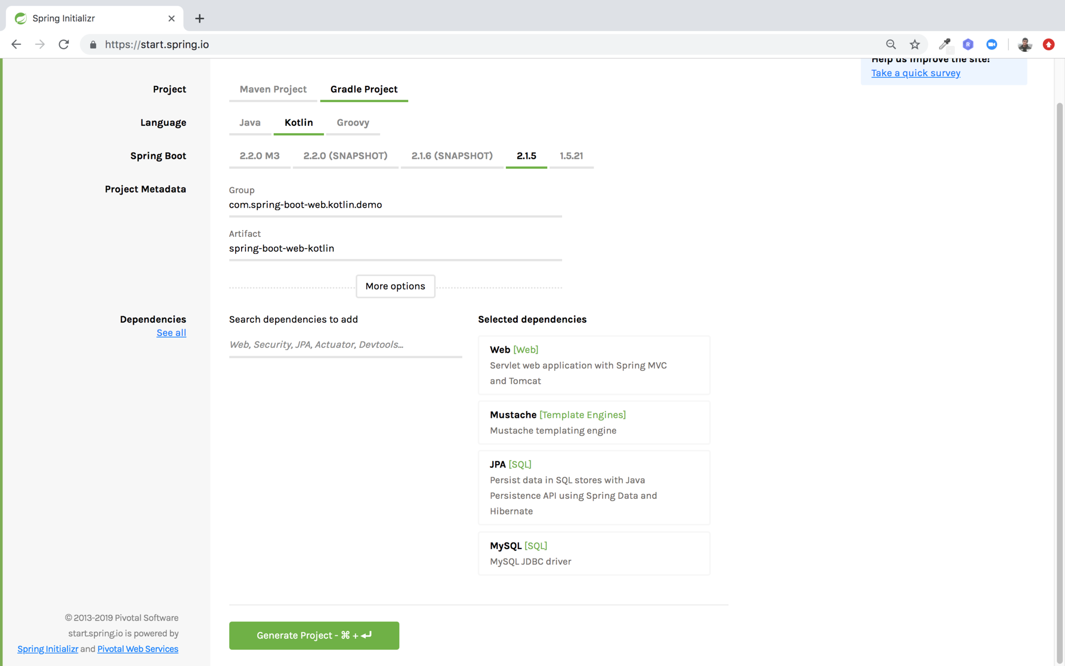Remove the MySQL selected dependency card
1065x666 pixels.
[x=594, y=553]
